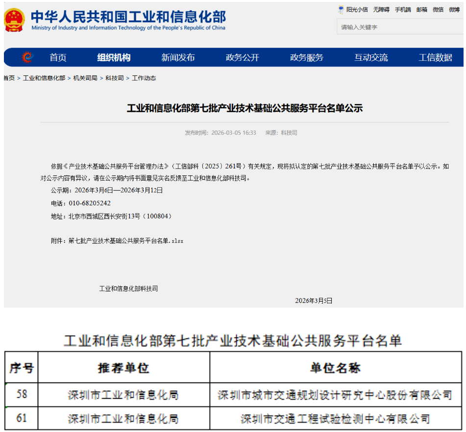Click the 邮箱 mail link

(422, 10)
